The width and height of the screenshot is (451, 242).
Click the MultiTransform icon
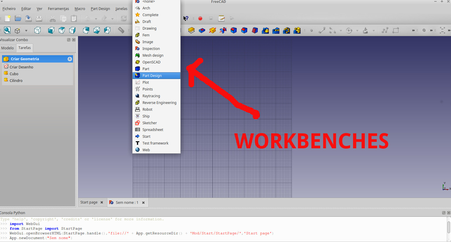pyautogui.click(x=297, y=30)
